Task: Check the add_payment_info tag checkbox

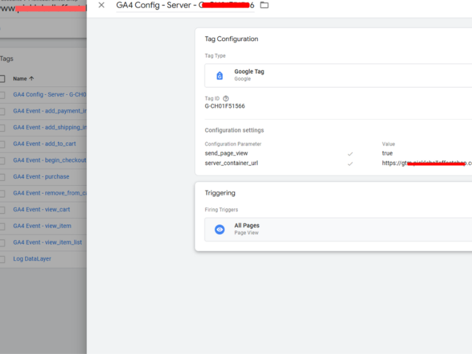Action: coord(2,112)
